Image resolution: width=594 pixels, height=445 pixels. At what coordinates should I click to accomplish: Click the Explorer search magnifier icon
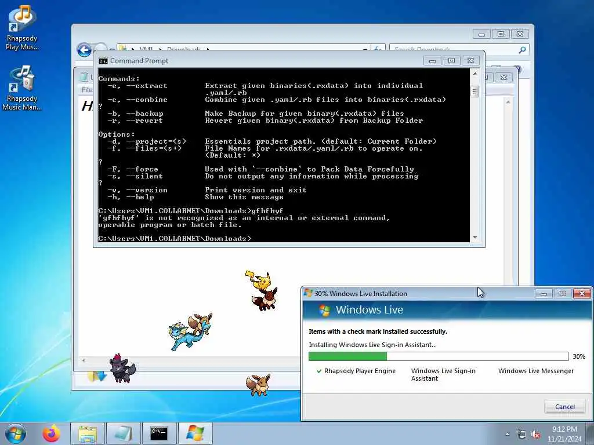click(x=523, y=50)
